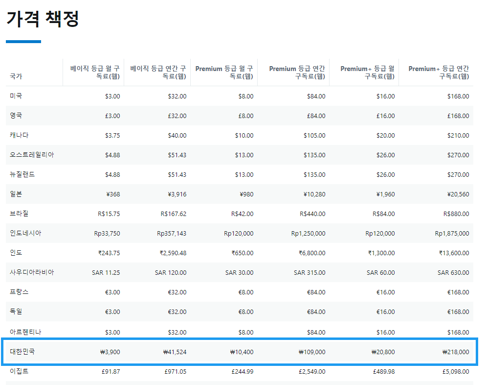Viewport: 486px width, 385px height.
Task: Click the £489.98 cell in 이집트 row
Action: pos(384,371)
